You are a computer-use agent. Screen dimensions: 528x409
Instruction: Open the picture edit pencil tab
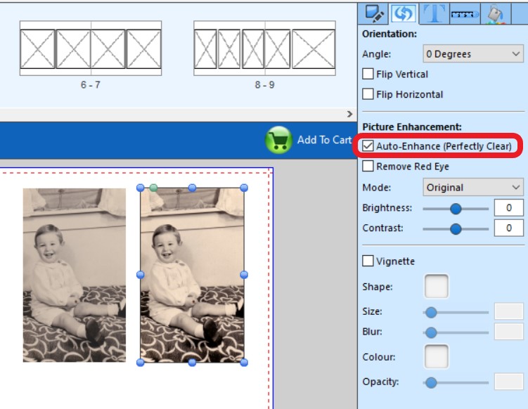coord(373,14)
